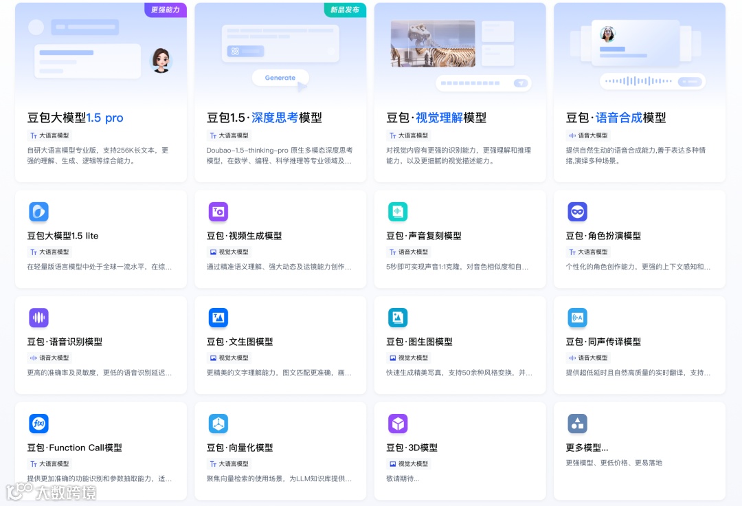Viewport: 742px width, 506px height.
Task: Click the 豆包·文生图模型 blue icon
Action: point(218,318)
